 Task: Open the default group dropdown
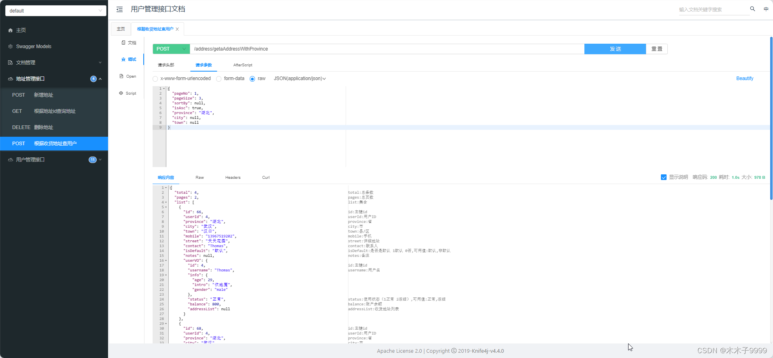click(56, 11)
